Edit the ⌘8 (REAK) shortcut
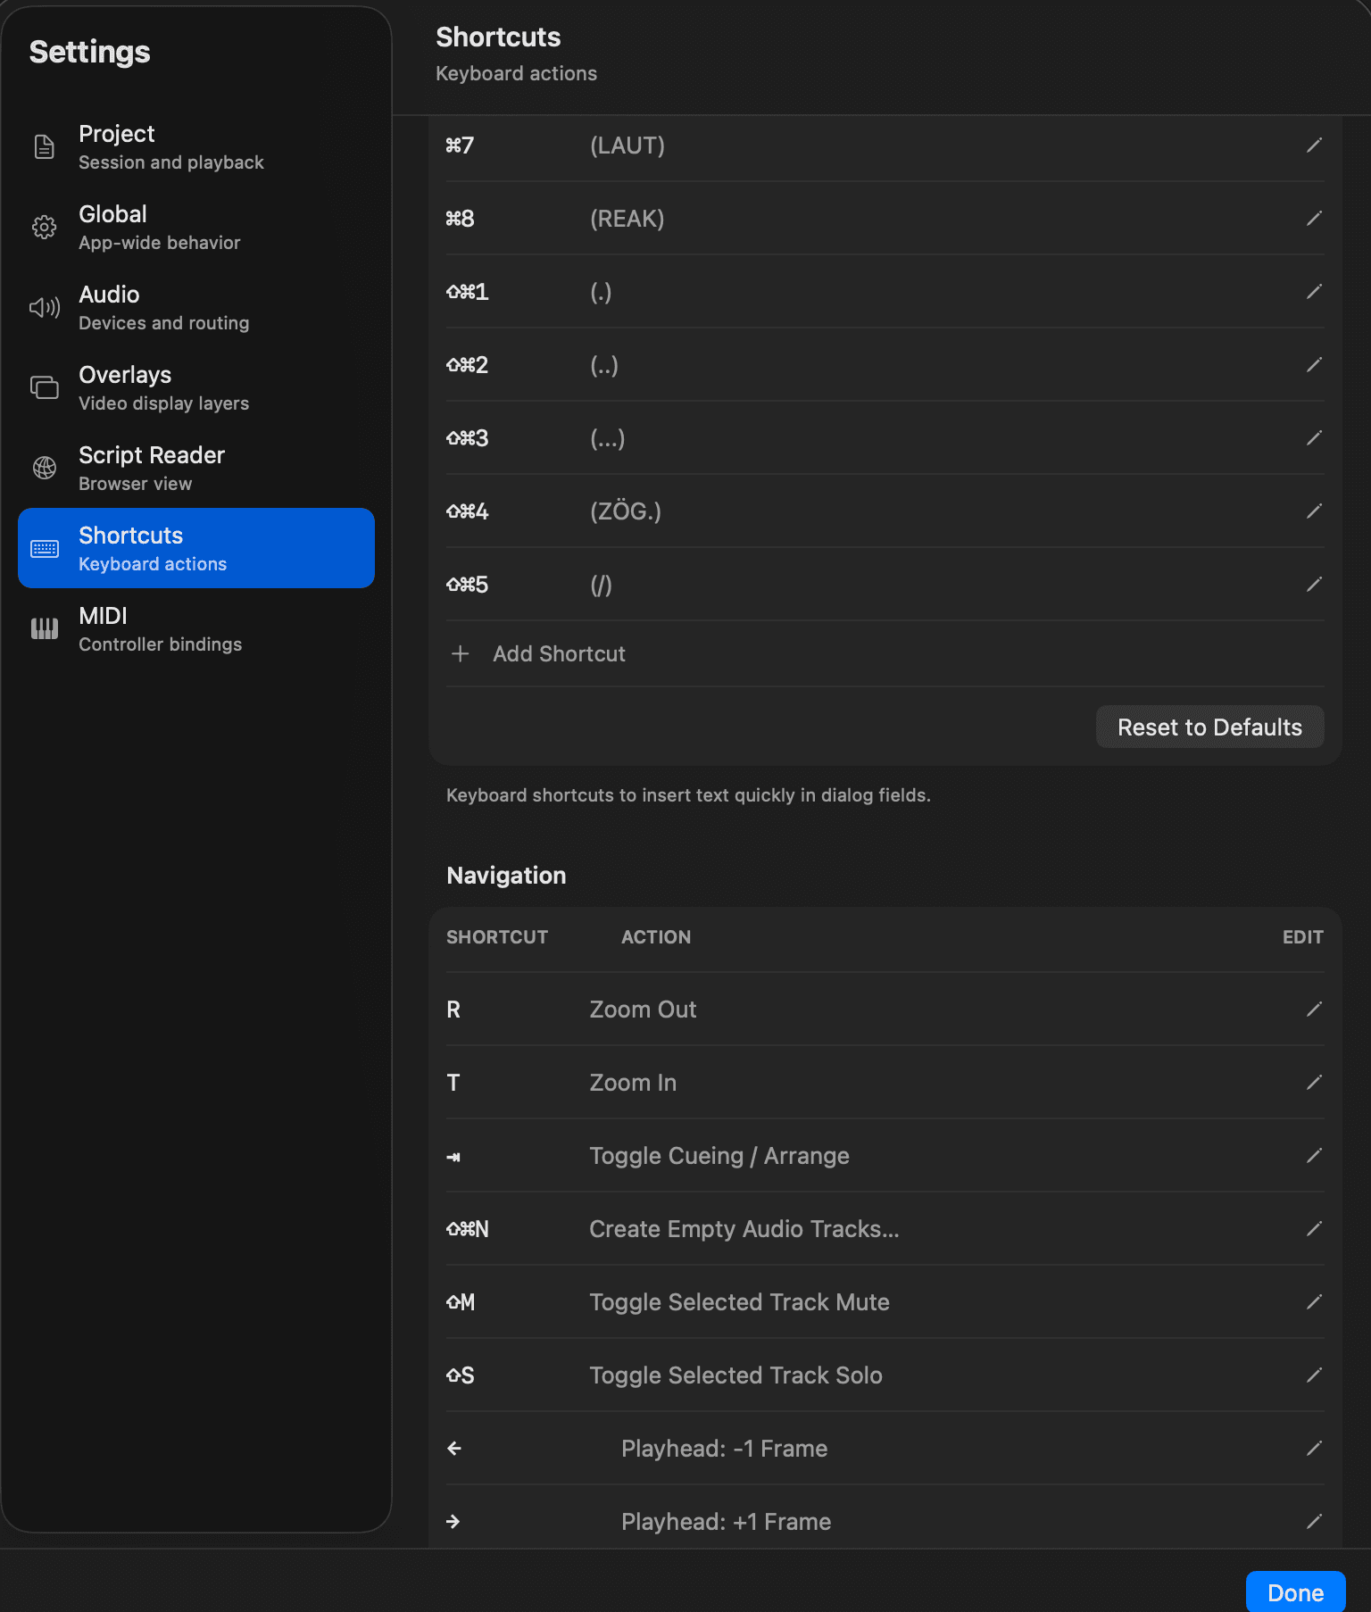 tap(1314, 218)
